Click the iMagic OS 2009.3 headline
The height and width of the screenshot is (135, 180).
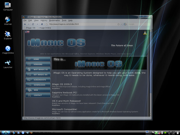pos(62,84)
